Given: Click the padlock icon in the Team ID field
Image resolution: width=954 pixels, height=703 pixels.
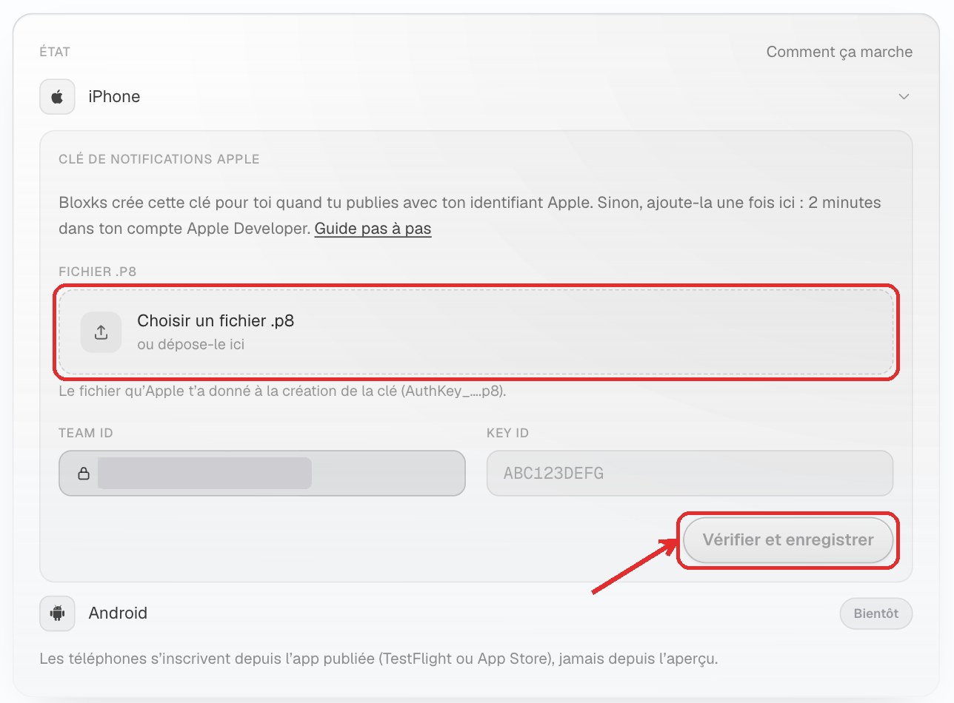Looking at the screenshot, I should tap(84, 474).
